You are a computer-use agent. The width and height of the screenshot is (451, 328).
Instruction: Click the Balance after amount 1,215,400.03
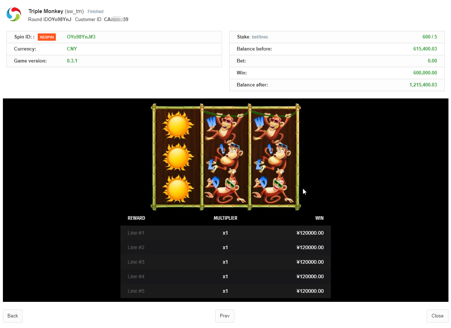click(423, 85)
